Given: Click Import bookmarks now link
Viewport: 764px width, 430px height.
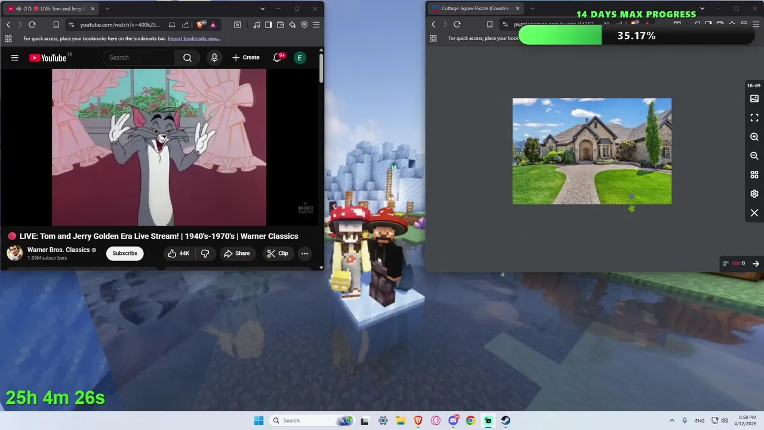Looking at the screenshot, I should point(194,38).
